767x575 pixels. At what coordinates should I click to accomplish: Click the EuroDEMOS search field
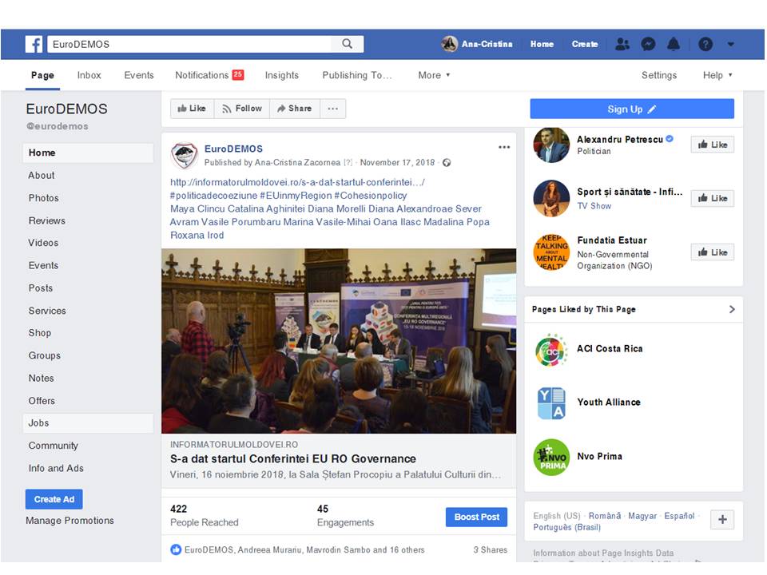click(190, 45)
